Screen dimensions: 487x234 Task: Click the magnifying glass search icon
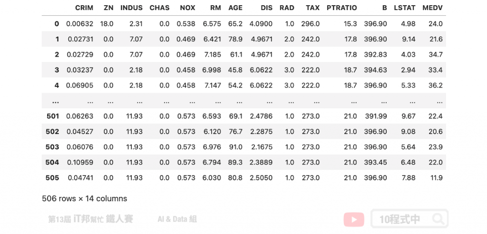438,219
